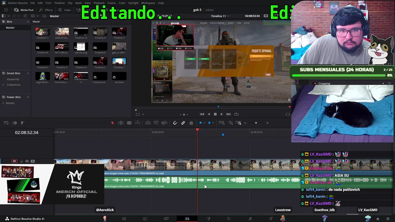Click the voiceover microphone icon
The height and width of the screenshot is (222, 395).
[22, 123]
